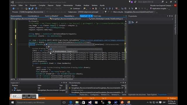The height and width of the screenshot is (105, 187).
Task: Click the Continuar debug button
Action: tap(75, 8)
